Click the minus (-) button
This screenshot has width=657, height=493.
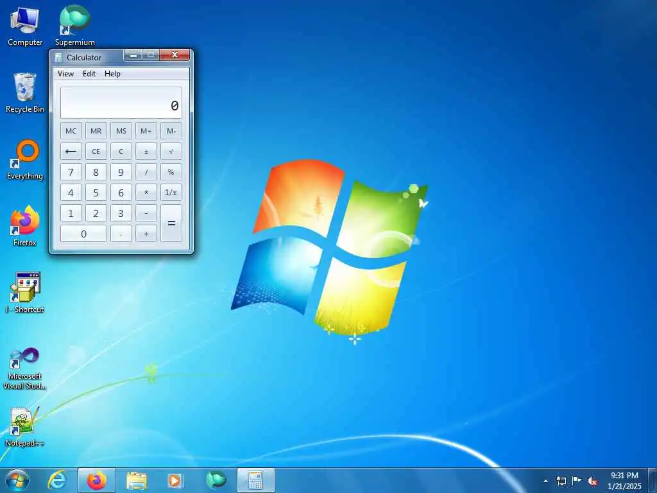(x=146, y=213)
